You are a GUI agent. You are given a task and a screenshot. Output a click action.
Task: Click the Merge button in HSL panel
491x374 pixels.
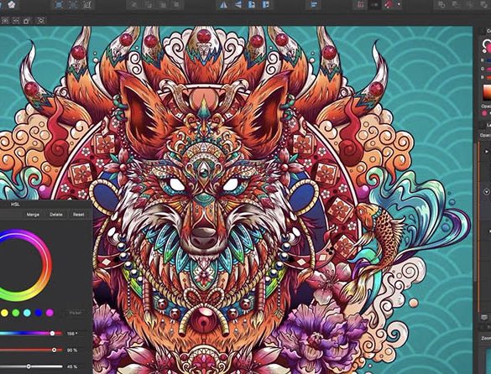click(33, 215)
